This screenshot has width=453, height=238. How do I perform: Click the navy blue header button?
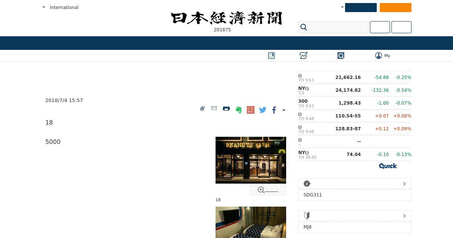click(361, 8)
